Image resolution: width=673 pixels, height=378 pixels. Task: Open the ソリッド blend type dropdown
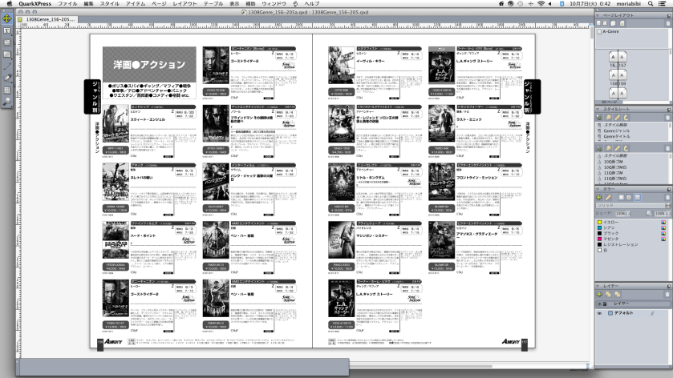tap(634, 205)
